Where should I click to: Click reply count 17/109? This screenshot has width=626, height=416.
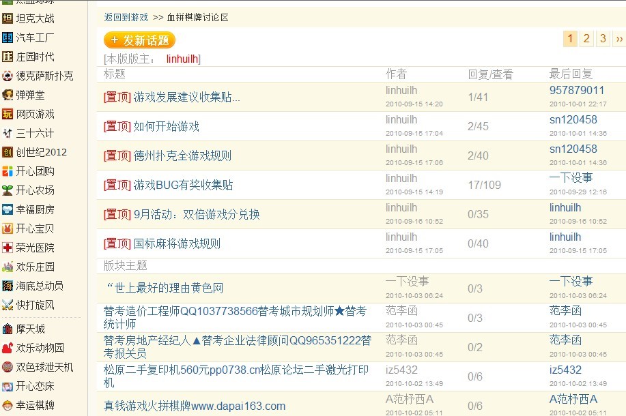tap(484, 185)
